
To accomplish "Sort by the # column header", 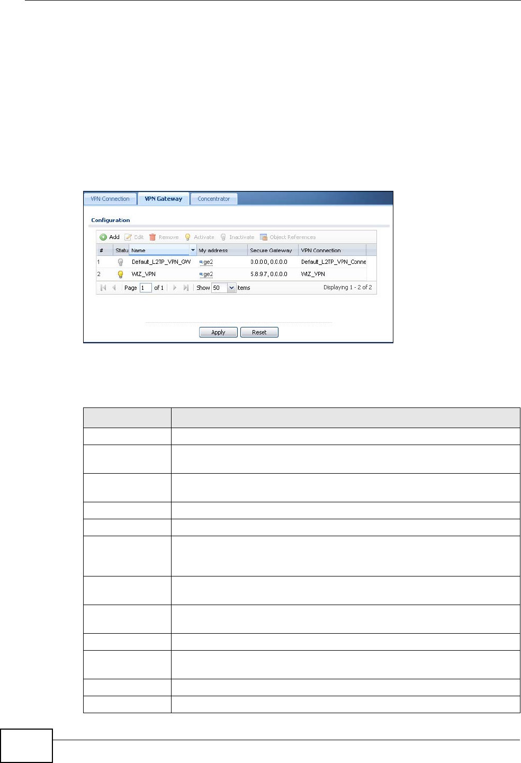I will click(105, 250).
